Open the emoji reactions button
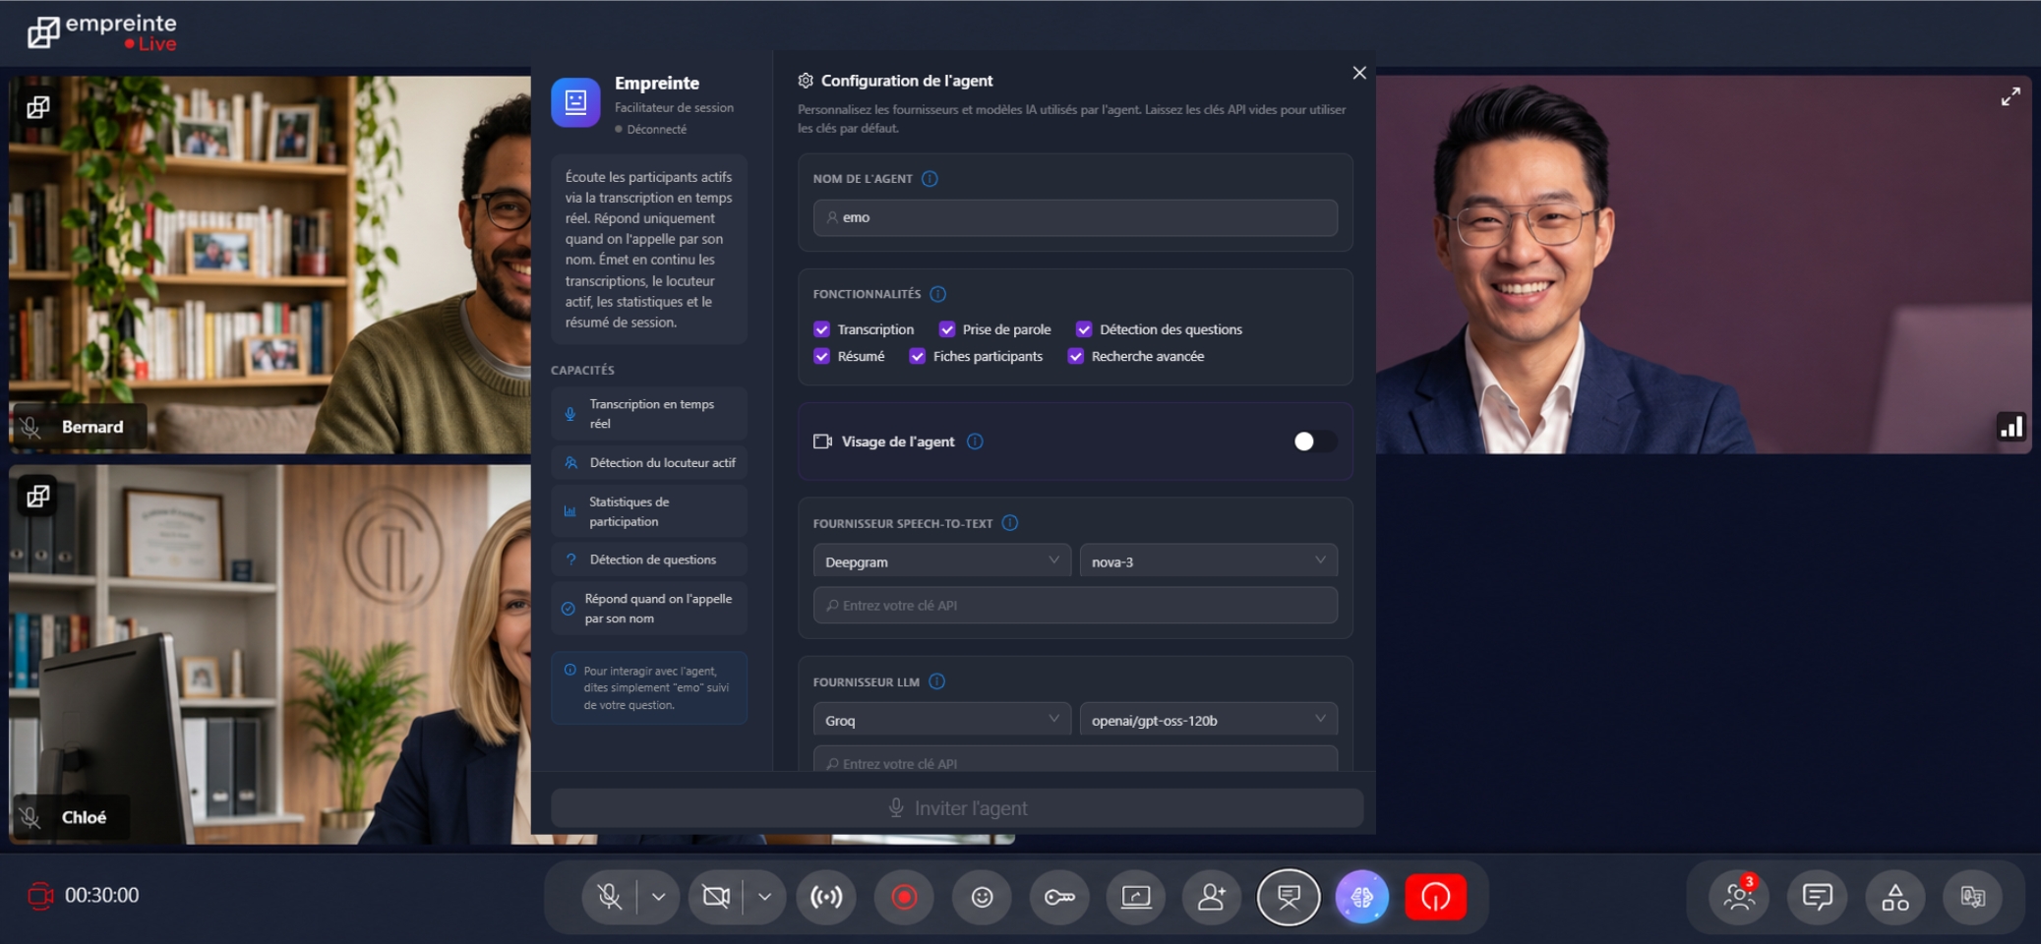Image resolution: width=2041 pixels, height=944 pixels. coord(982,897)
